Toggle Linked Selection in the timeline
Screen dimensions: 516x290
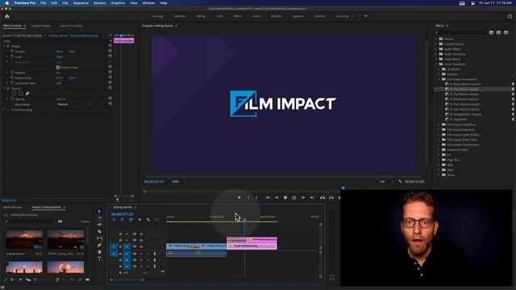[131, 220]
